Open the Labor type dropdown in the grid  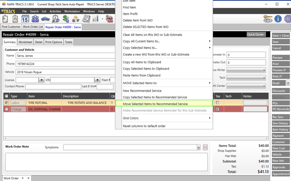tap(24, 102)
